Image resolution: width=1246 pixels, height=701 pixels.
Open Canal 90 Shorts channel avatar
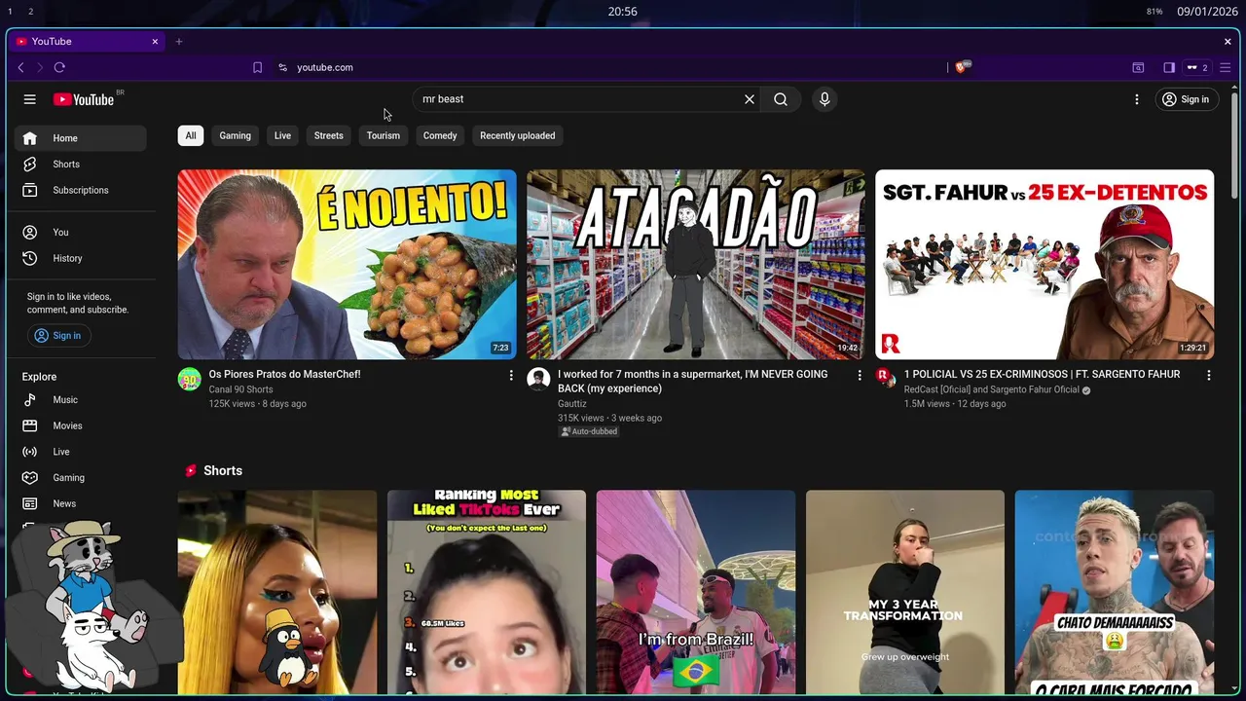[x=190, y=379]
